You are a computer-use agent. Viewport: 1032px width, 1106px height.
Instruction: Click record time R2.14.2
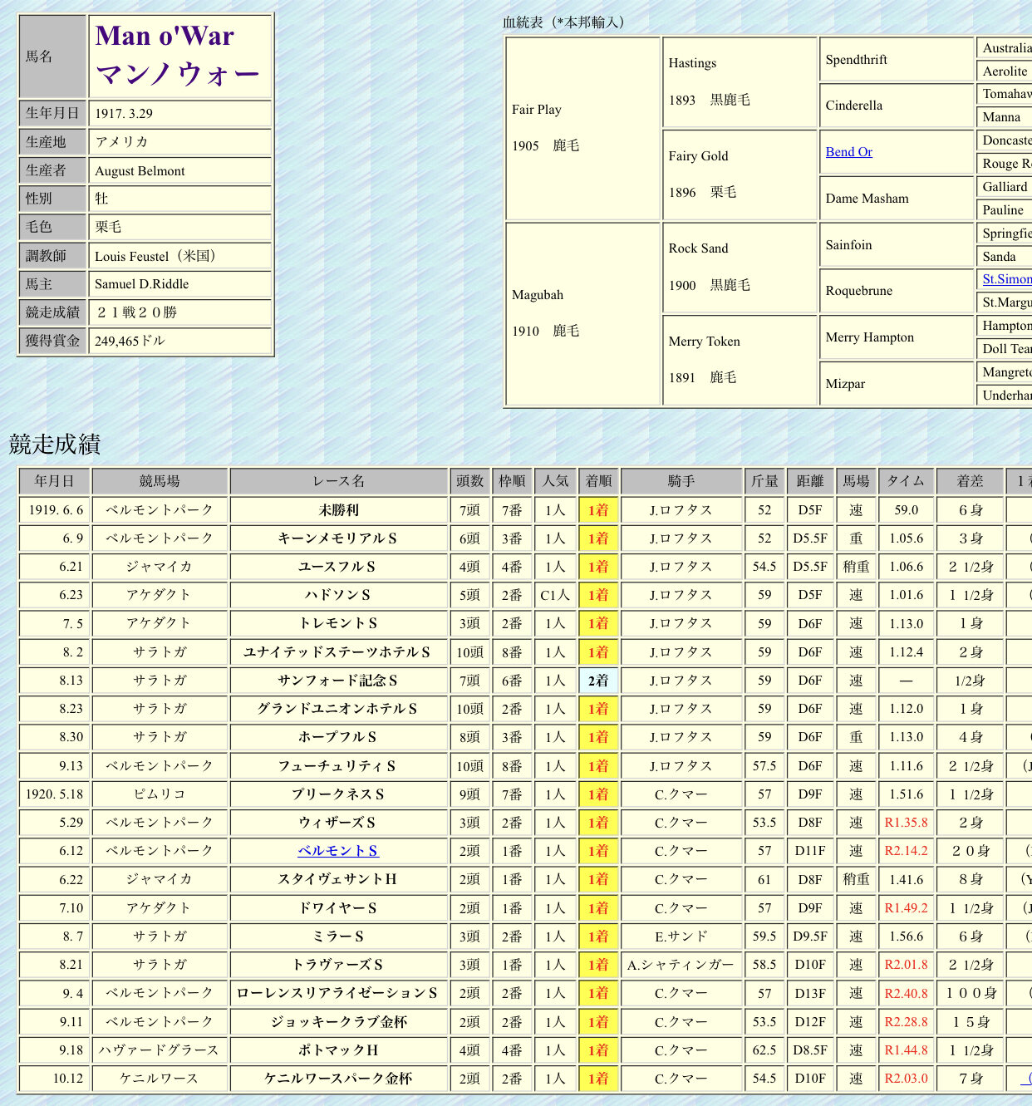pyautogui.click(x=906, y=851)
